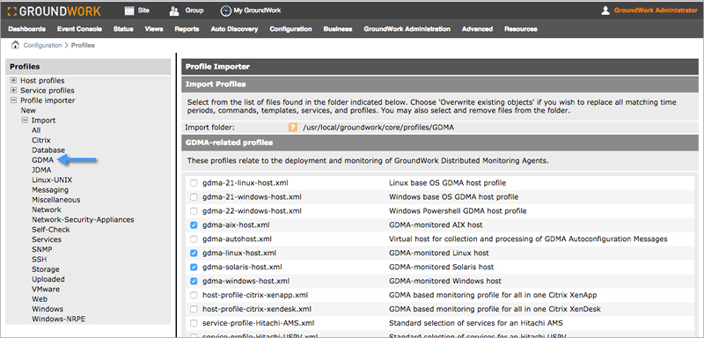Expand the Host profiles tree node
Screen dimensions: 704x338
click(x=13, y=81)
